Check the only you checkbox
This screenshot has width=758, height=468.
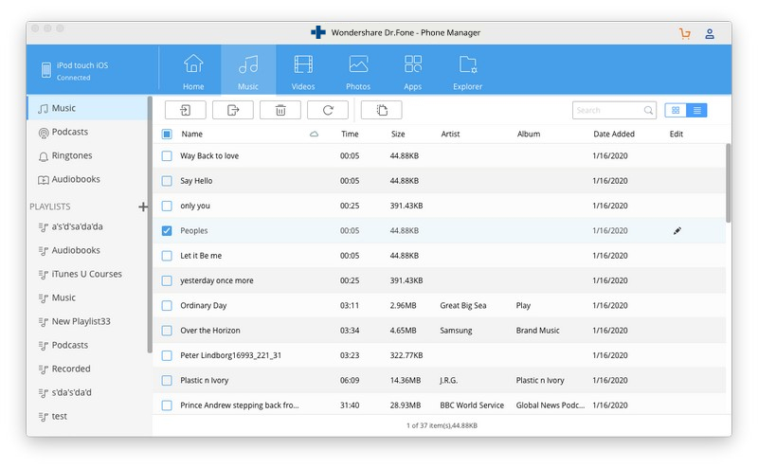point(167,206)
